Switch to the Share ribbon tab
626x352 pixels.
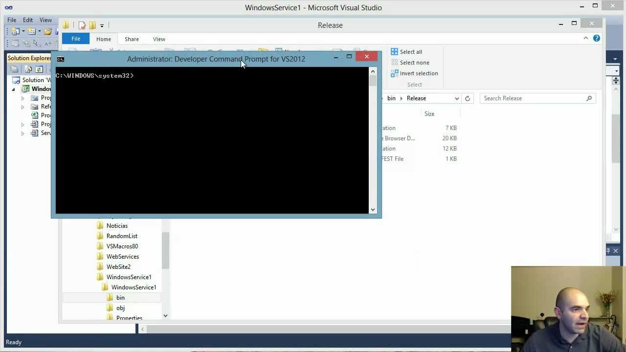[x=132, y=39]
